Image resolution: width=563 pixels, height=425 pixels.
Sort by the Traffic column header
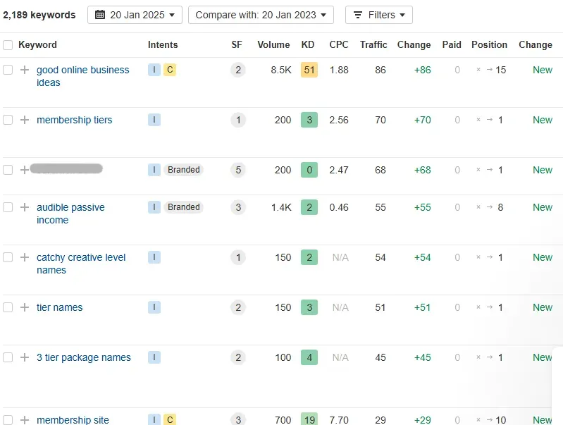[373, 44]
